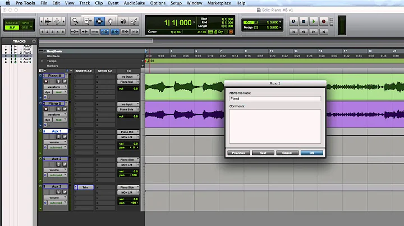Select the Trim tool in toolbar
The width and height of the screenshot is (404, 226).
click(x=88, y=21)
